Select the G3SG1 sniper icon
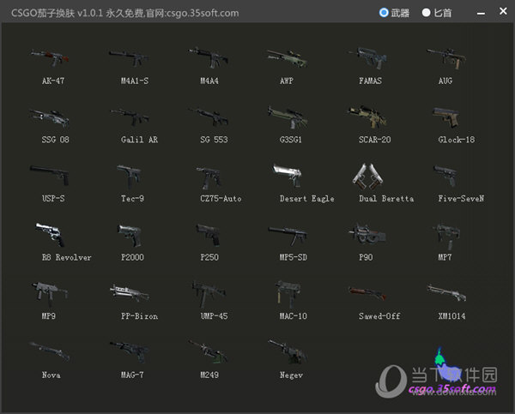The height and width of the screenshot is (414, 515). (288, 117)
